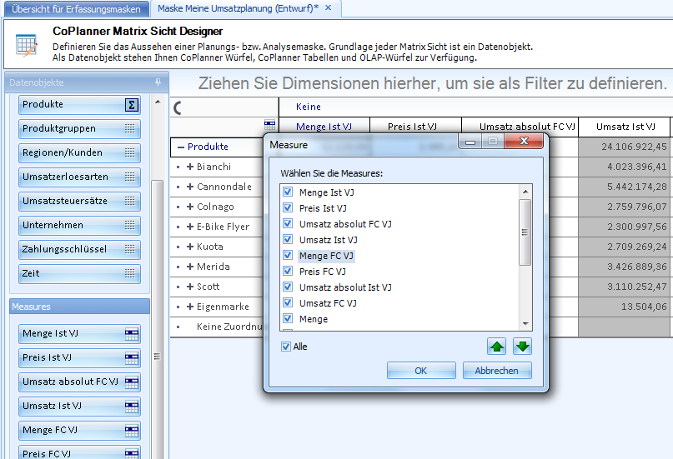
Task: Click the measure icon beside Preis Ist VJ in sidebar
Action: pyautogui.click(x=132, y=358)
